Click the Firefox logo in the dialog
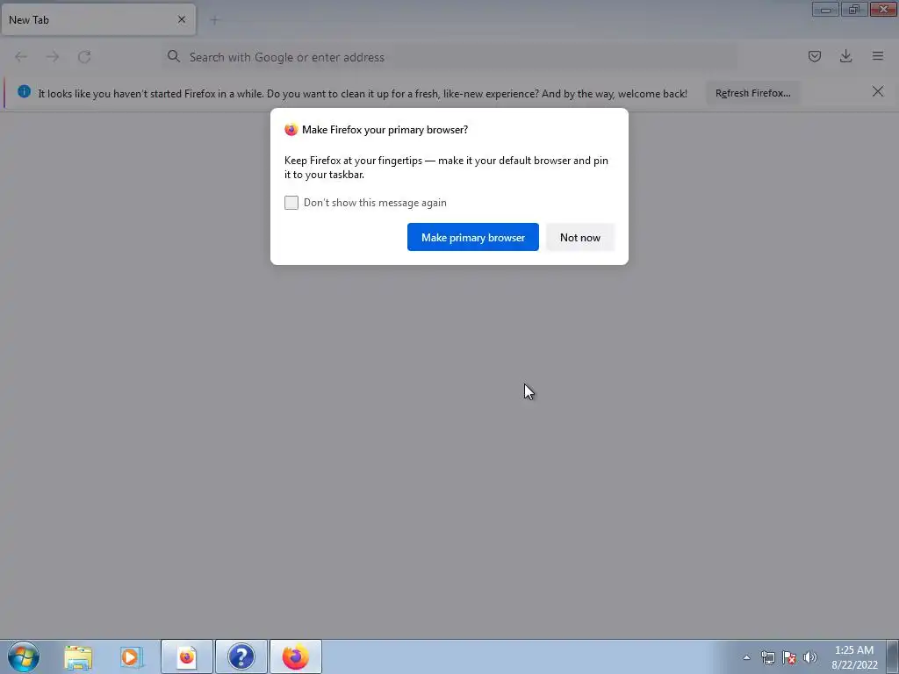This screenshot has width=899, height=674. click(x=291, y=130)
